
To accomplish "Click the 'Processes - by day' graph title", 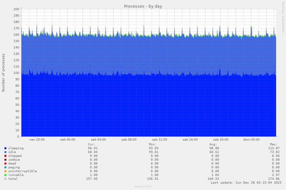I will 143,6.
